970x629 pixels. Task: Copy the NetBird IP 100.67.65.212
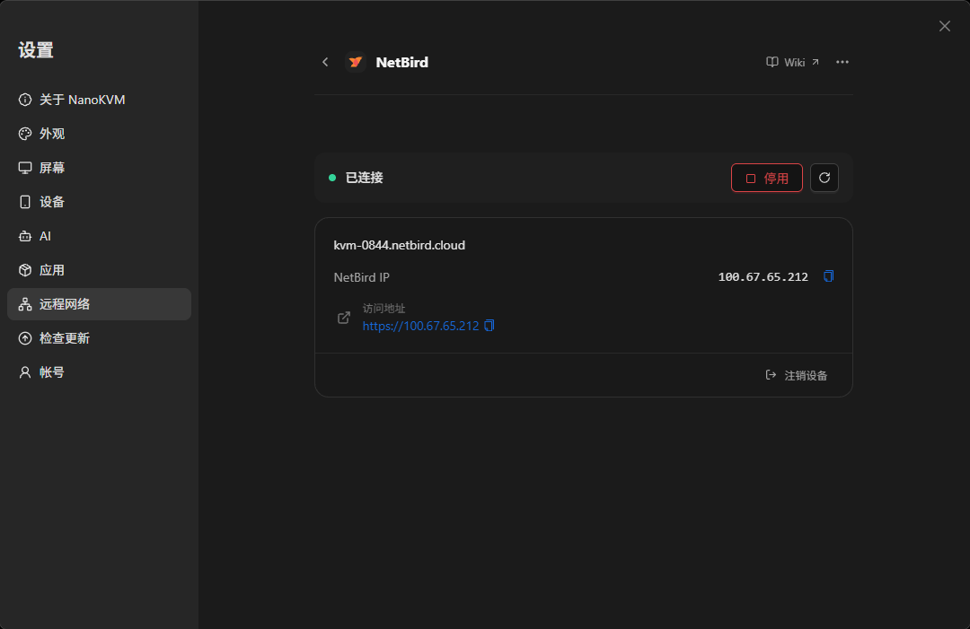tap(828, 276)
